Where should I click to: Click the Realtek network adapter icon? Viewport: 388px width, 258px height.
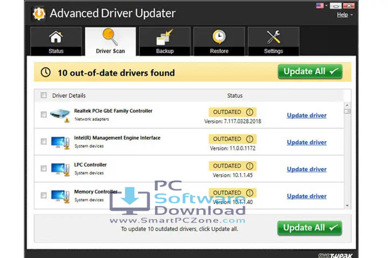click(60, 115)
